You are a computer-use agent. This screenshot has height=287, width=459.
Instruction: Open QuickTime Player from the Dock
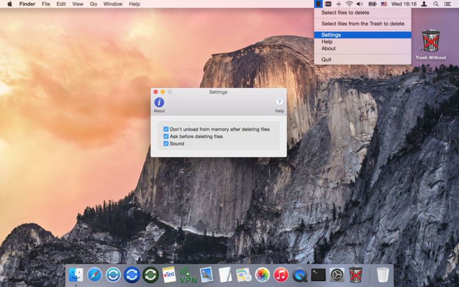(299, 275)
